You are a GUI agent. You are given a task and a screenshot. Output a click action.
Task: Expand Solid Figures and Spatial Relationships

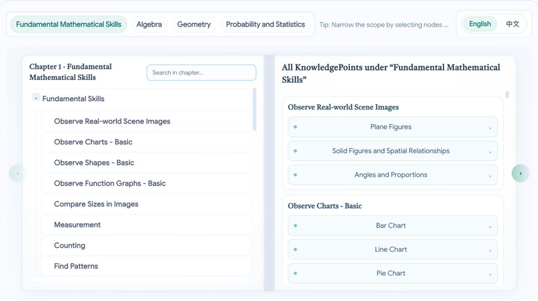pyautogui.click(x=392, y=151)
